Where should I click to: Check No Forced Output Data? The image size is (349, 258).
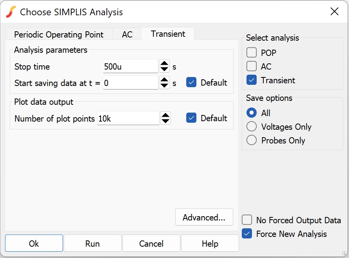247,220
